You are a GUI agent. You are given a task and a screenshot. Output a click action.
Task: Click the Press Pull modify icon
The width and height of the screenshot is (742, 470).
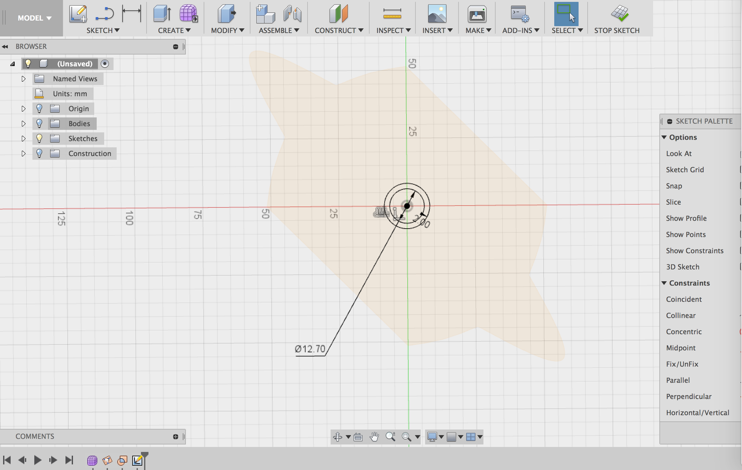pos(227,14)
